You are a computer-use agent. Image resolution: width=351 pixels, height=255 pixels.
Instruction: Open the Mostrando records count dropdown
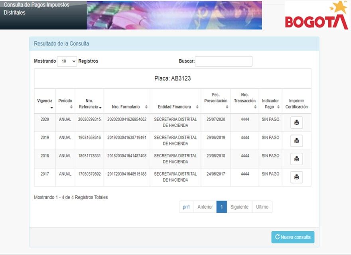(67, 61)
